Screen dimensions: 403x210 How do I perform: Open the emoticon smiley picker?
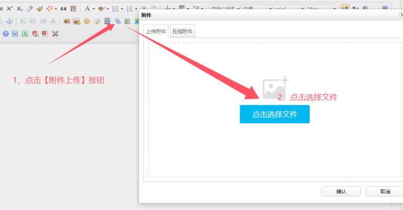click(87, 21)
